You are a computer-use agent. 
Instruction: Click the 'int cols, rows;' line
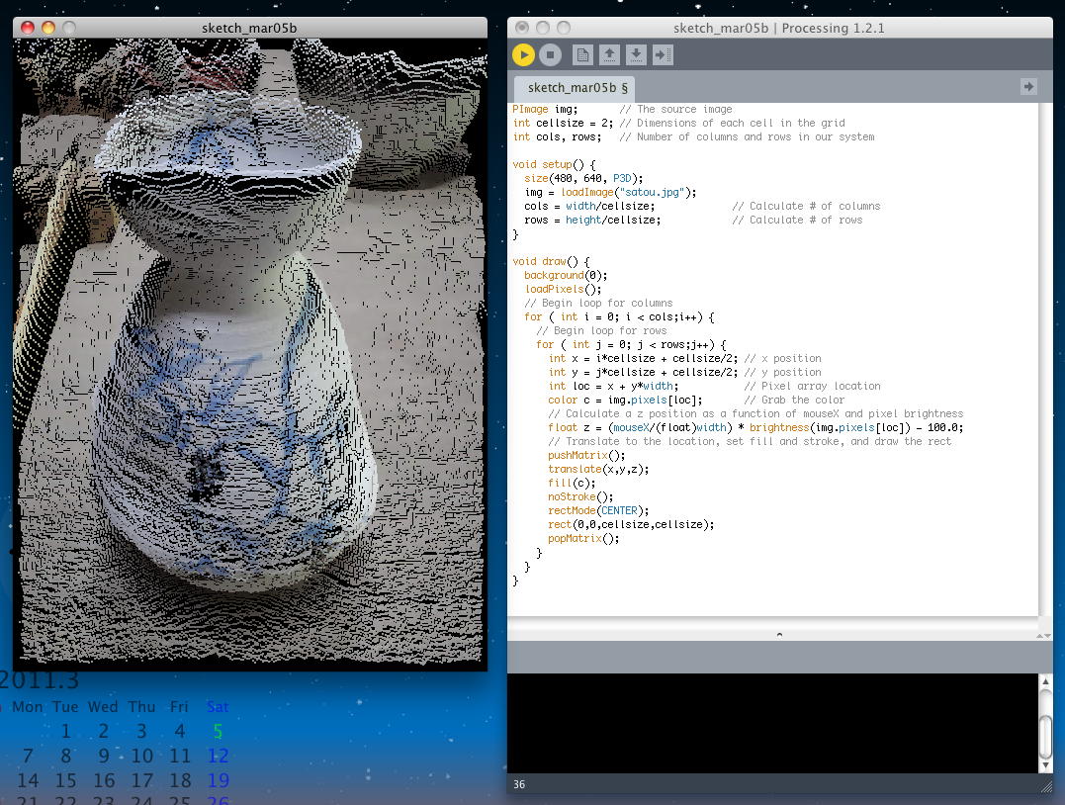coord(557,136)
